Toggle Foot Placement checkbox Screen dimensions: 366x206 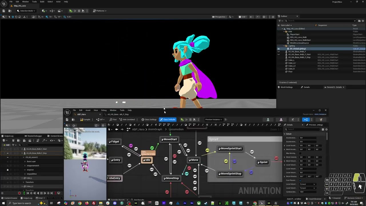click(300, 180)
